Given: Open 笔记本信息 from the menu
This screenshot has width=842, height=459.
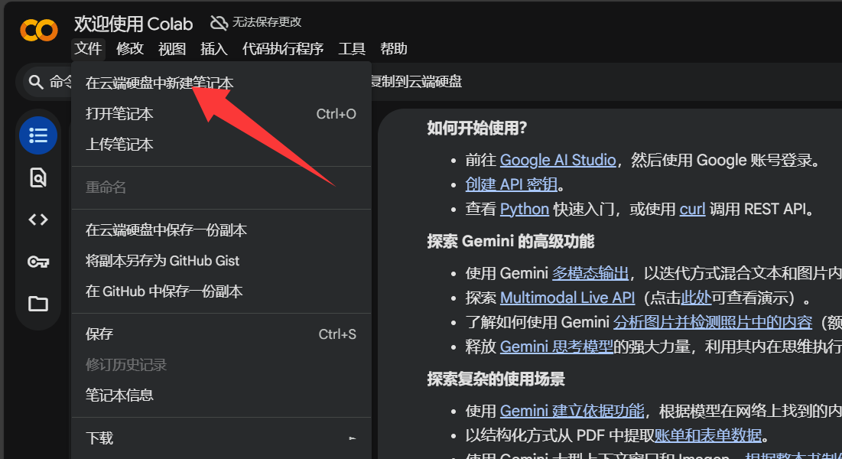Looking at the screenshot, I should (x=119, y=394).
